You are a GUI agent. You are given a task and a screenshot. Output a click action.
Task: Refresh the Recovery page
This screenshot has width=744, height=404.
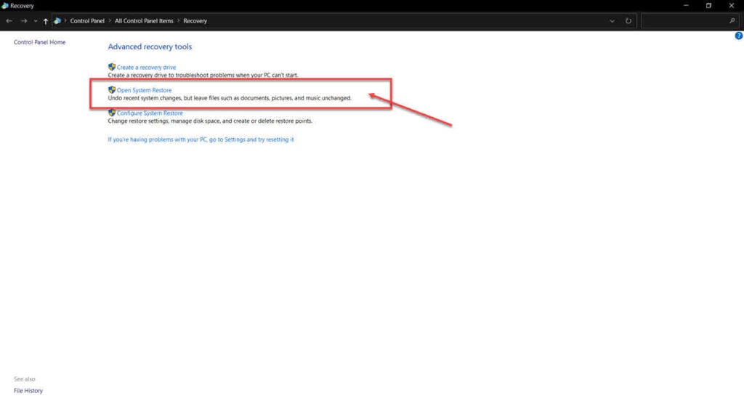coord(628,21)
